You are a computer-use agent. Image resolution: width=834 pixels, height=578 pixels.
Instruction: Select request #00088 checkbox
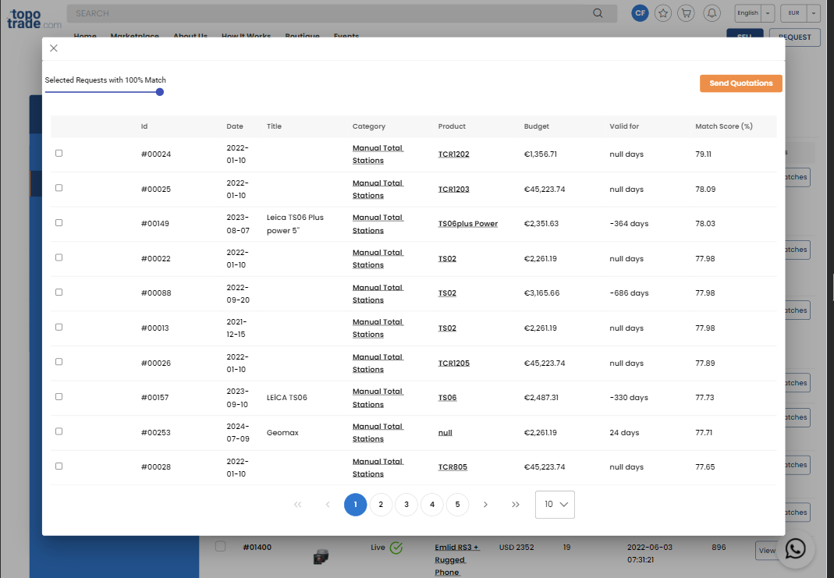click(x=59, y=293)
